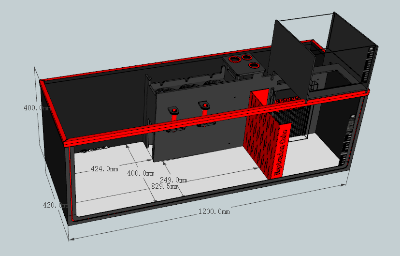
Task: Click the vertical text on red panel edge
Action: tap(282, 151)
